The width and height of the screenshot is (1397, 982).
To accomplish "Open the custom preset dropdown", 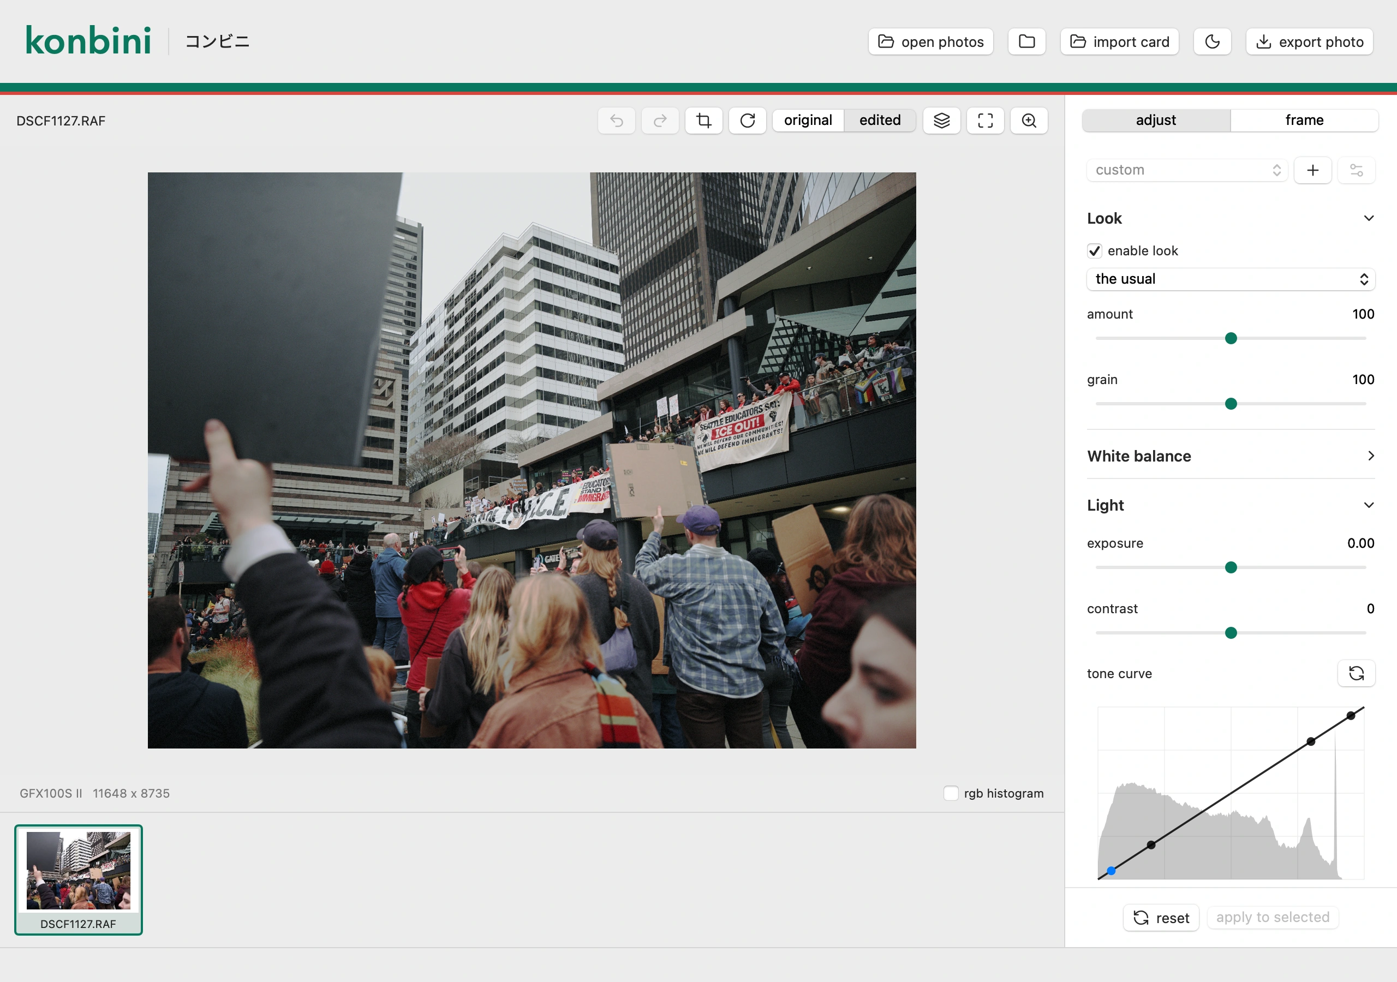I will pos(1187,170).
